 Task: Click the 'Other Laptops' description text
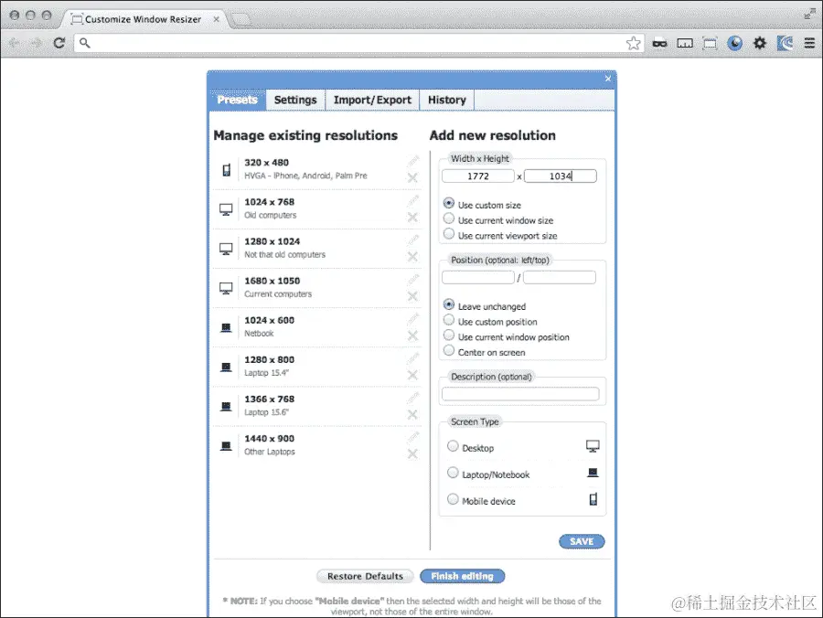[x=270, y=452]
